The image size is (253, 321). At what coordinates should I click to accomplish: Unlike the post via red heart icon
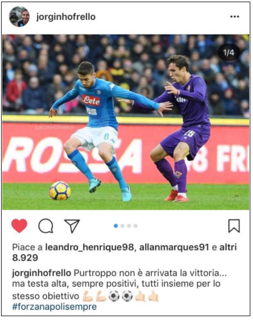pyautogui.click(x=19, y=226)
